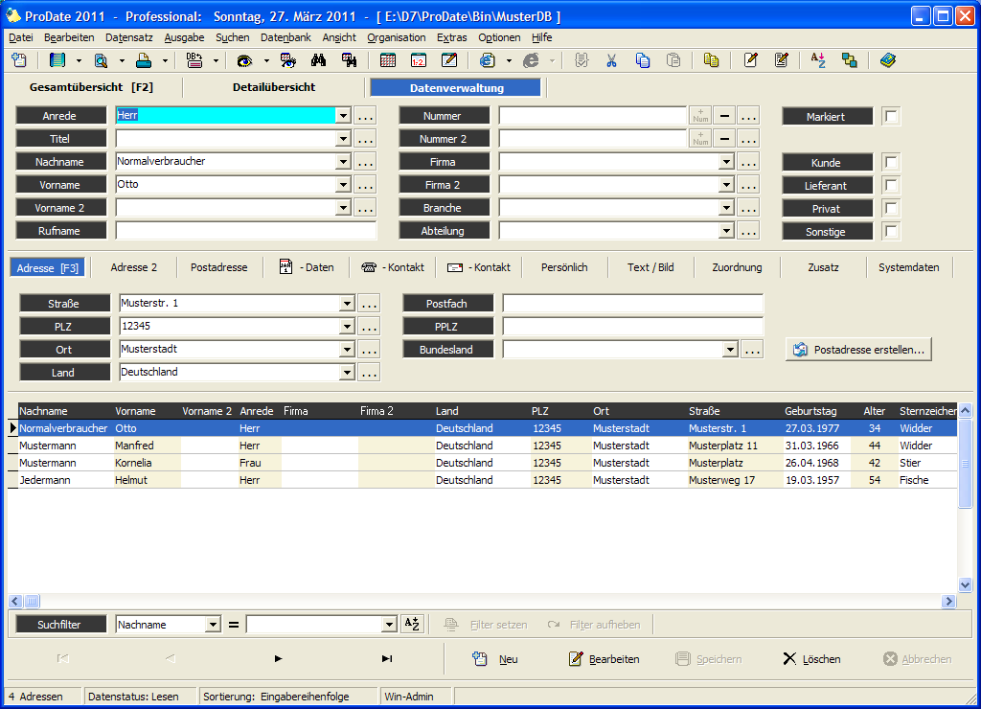981x709 pixels.
Task: Click the eye view icon in toolbar
Action: pos(245,60)
